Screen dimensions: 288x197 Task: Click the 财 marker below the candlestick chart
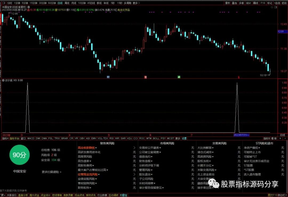[108, 77]
